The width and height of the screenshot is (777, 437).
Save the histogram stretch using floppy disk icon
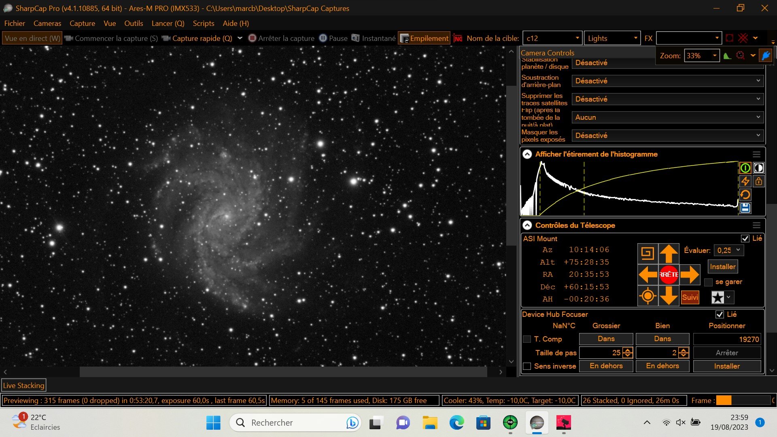click(x=745, y=208)
